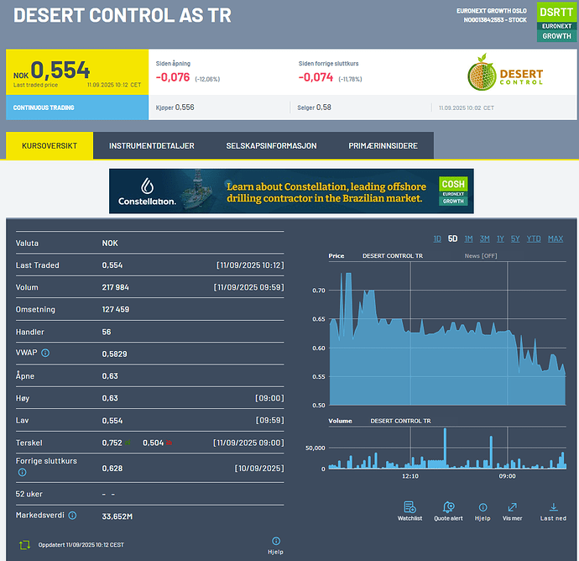Click the DSRTT Euronext Growth badge
The height and width of the screenshot is (561, 579).
pyautogui.click(x=556, y=22)
